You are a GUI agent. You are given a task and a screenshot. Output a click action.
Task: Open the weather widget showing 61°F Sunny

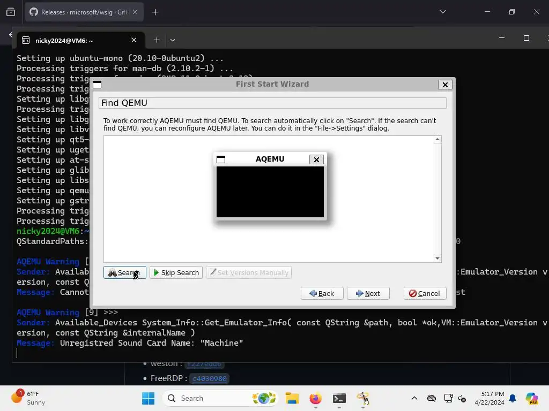(29, 398)
